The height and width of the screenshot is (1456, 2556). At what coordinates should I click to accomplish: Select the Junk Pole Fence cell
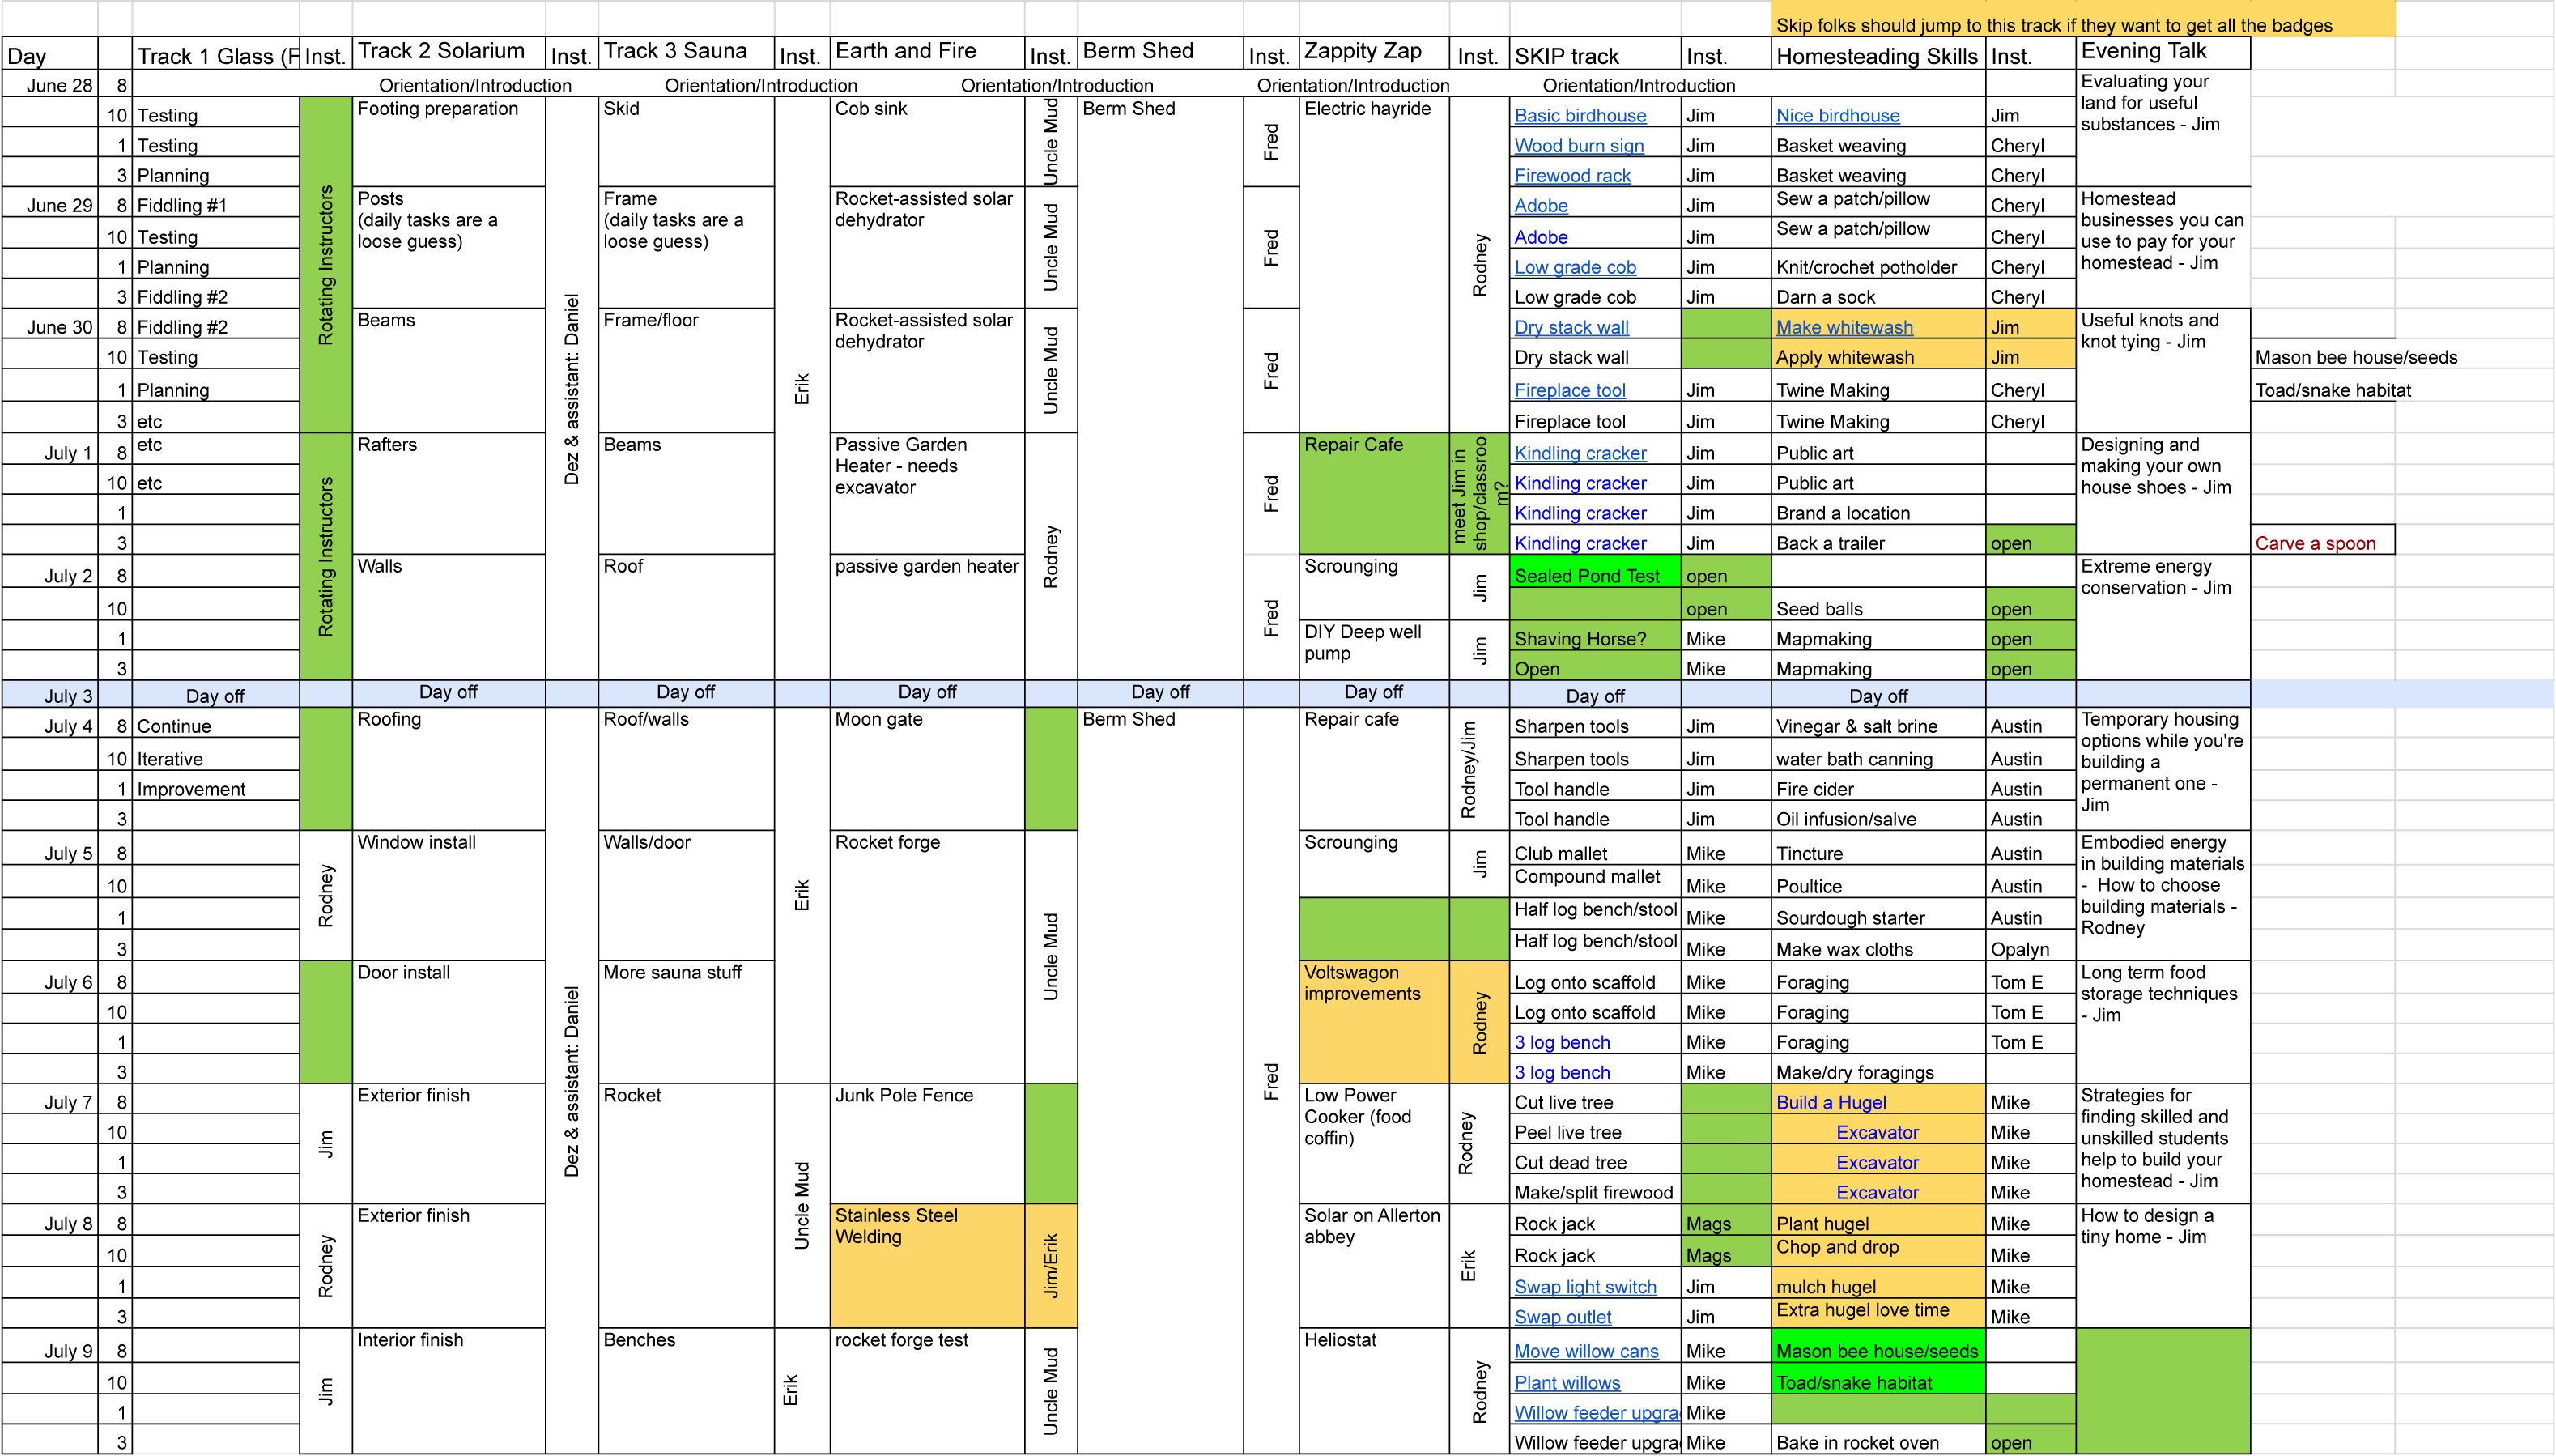pyautogui.click(x=927, y=1143)
